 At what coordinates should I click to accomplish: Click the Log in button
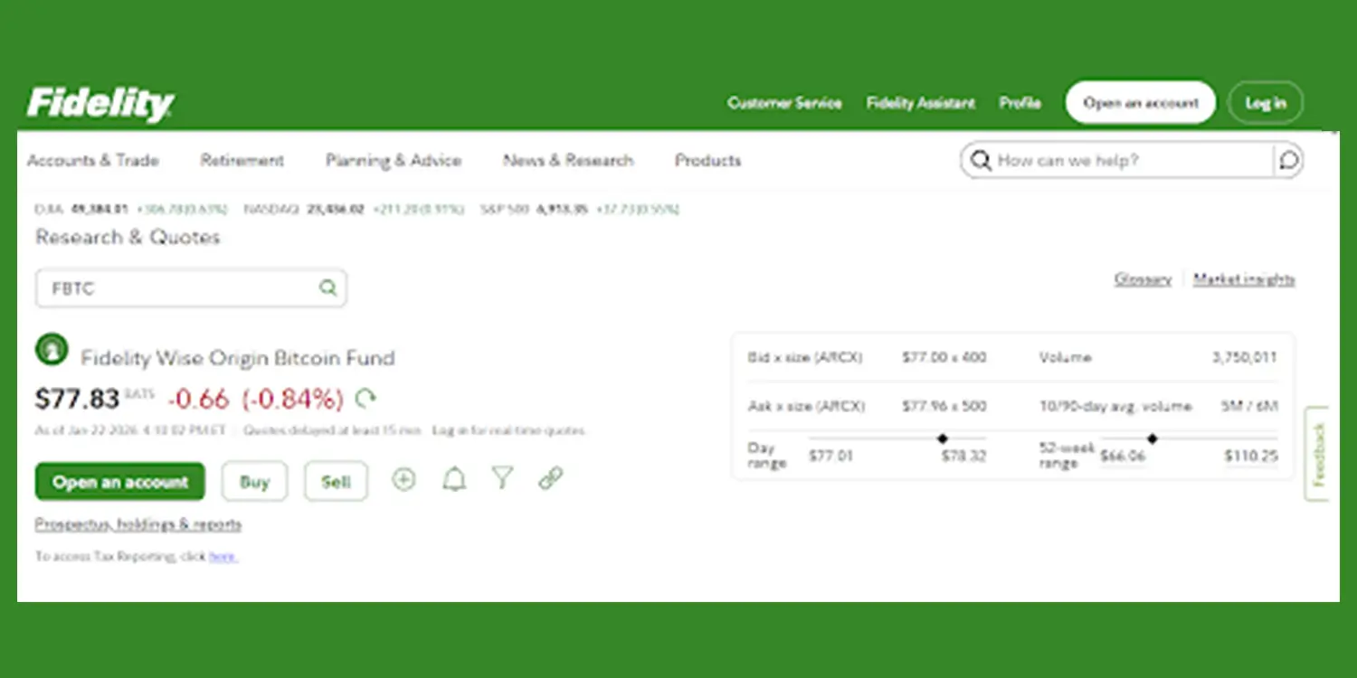coord(1265,103)
